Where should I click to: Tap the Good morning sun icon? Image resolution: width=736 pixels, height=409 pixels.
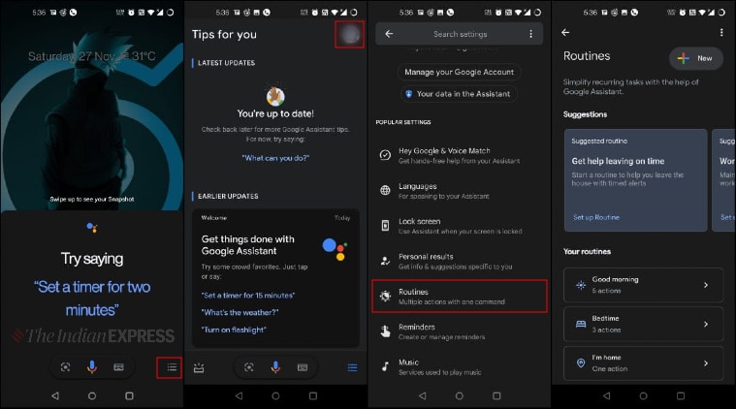tap(581, 285)
